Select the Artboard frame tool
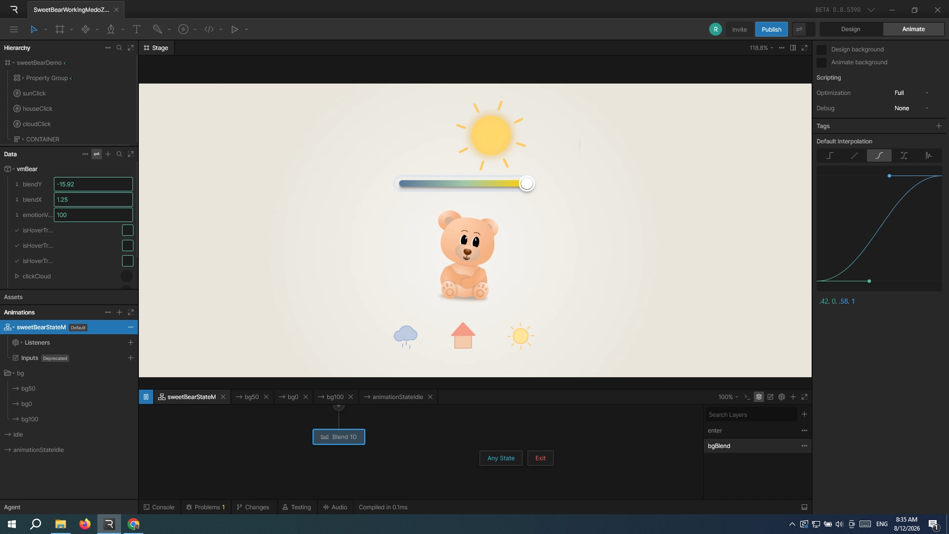The image size is (949, 534). pos(60,29)
